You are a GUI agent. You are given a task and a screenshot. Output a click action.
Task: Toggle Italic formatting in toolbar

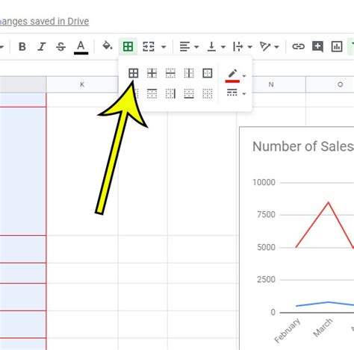coord(42,46)
